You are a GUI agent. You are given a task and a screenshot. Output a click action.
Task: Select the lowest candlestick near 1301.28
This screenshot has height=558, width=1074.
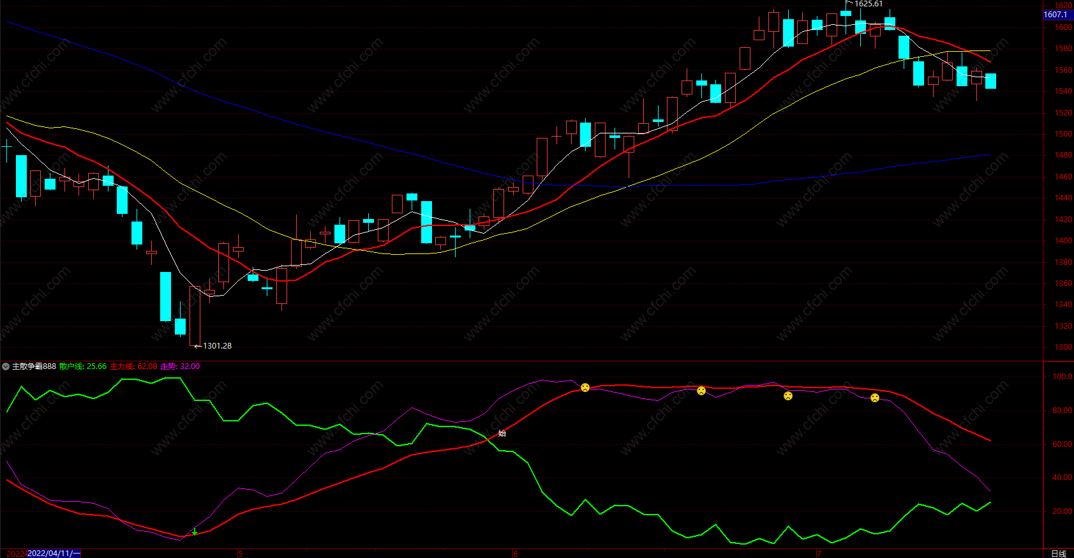pos(195,316)
